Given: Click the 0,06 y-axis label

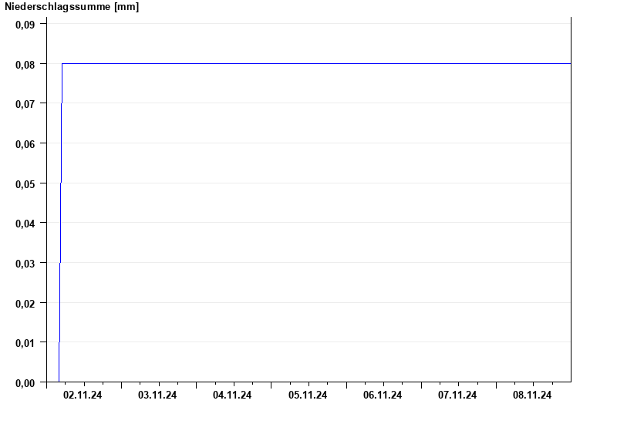Looking at the screenshot, I should coord(25,143).
